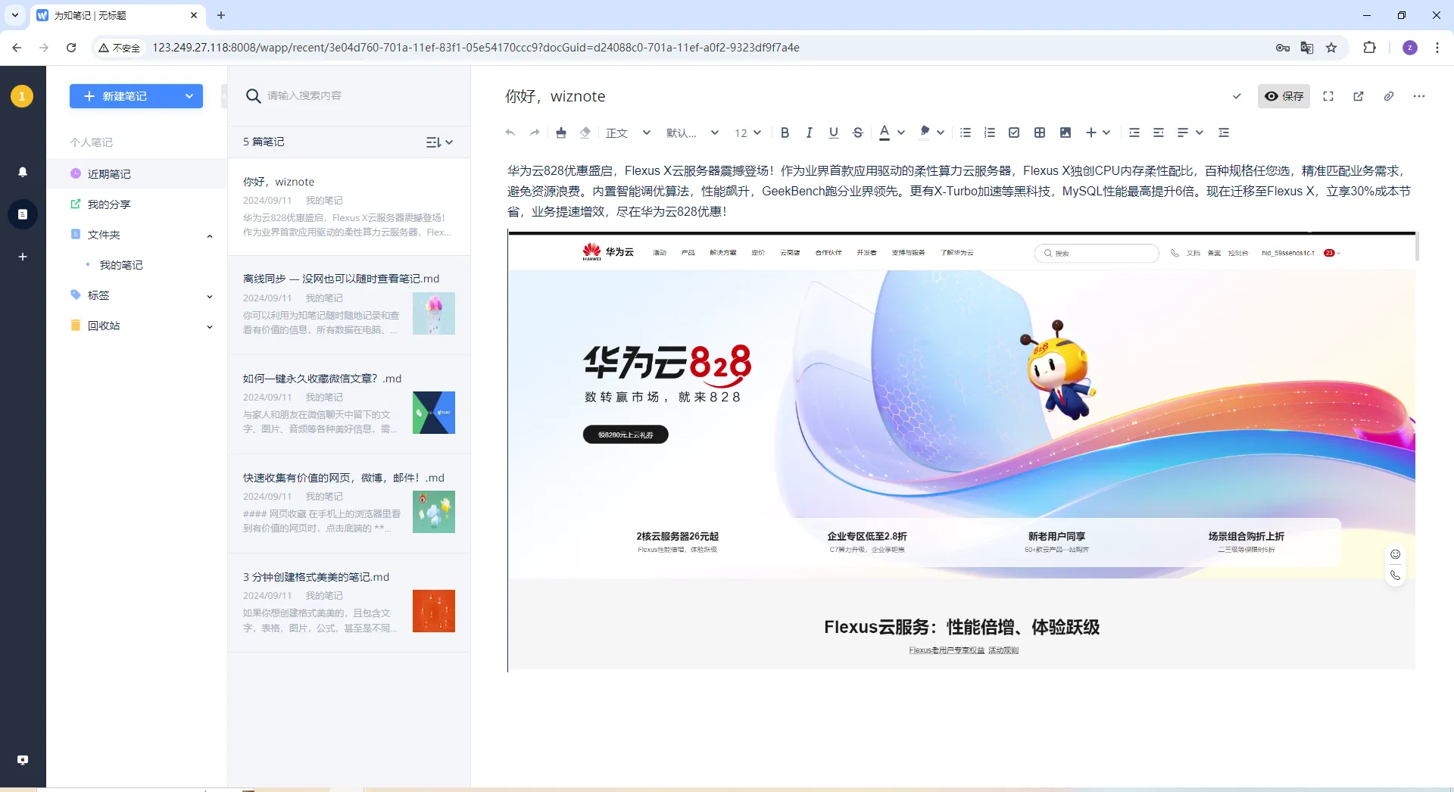
Task: Click the plus icon in the dark sidebar
Action: [x=23, y=257]
